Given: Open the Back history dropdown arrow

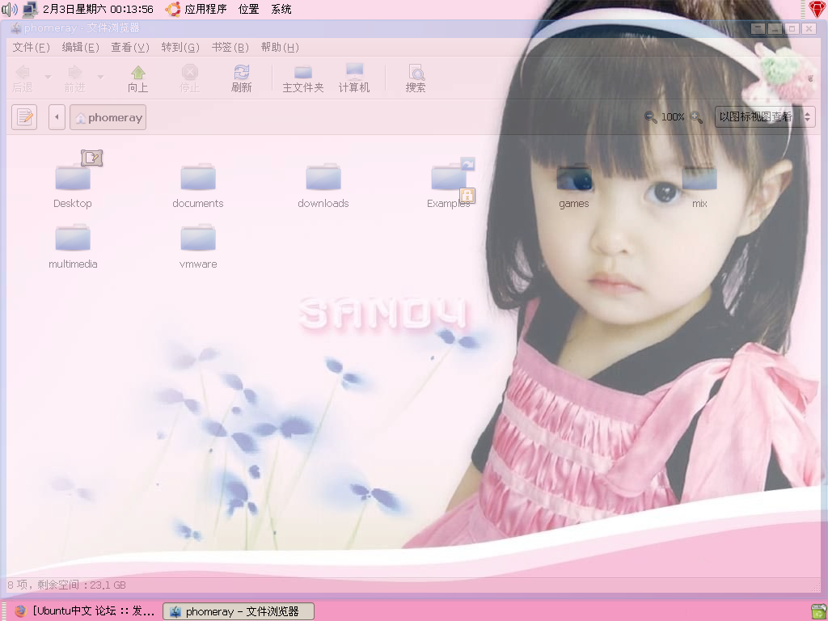Looking at the screenshot, I should (48, 77).
